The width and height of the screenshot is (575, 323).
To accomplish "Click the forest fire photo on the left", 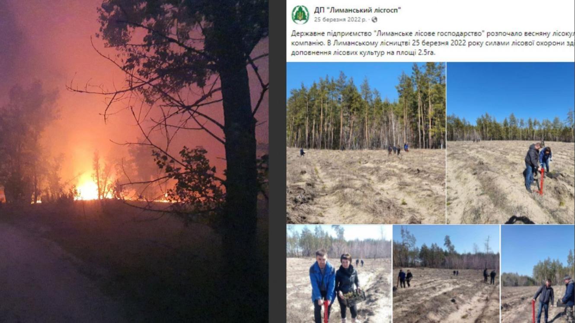I will (x=134, y=161).
